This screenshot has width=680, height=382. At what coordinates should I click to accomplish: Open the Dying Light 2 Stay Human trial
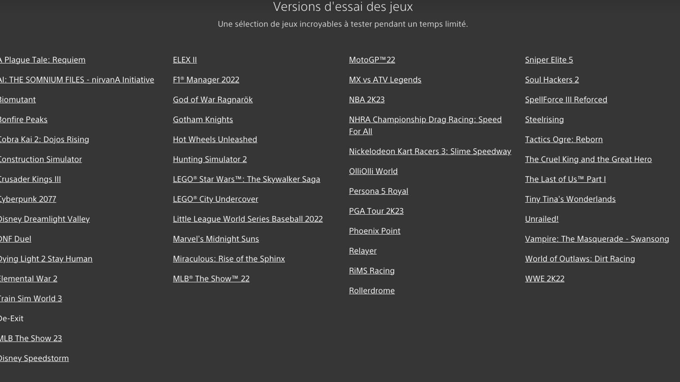[x=46, y=259]
